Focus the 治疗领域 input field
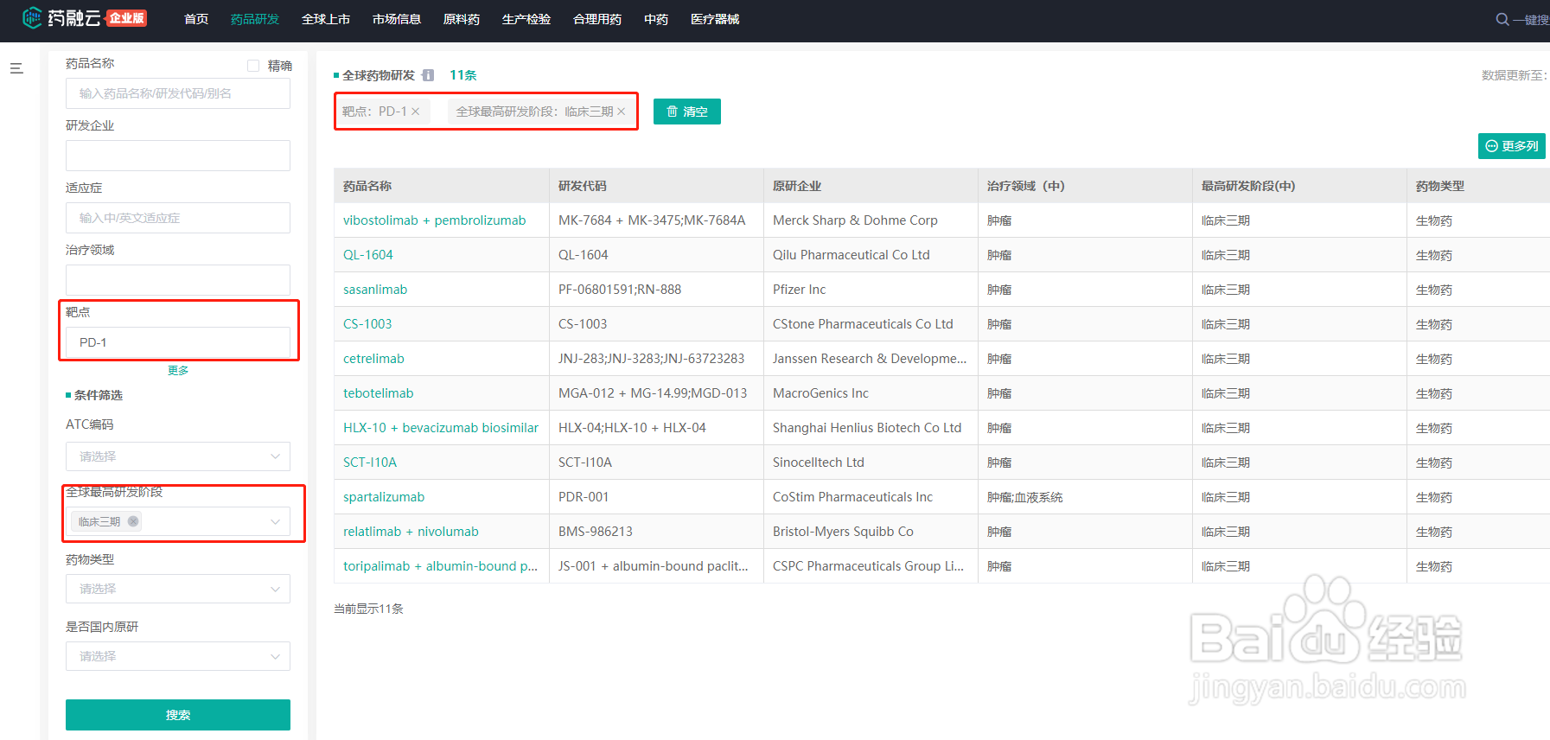Image resolution: width=1550 pixels, height=740 pixels. pos(178,280)
